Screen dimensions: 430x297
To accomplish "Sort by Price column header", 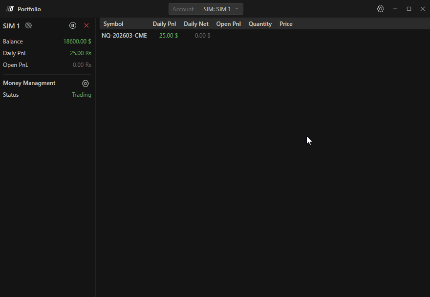I will pyautogui.click(x=286, y=24).
